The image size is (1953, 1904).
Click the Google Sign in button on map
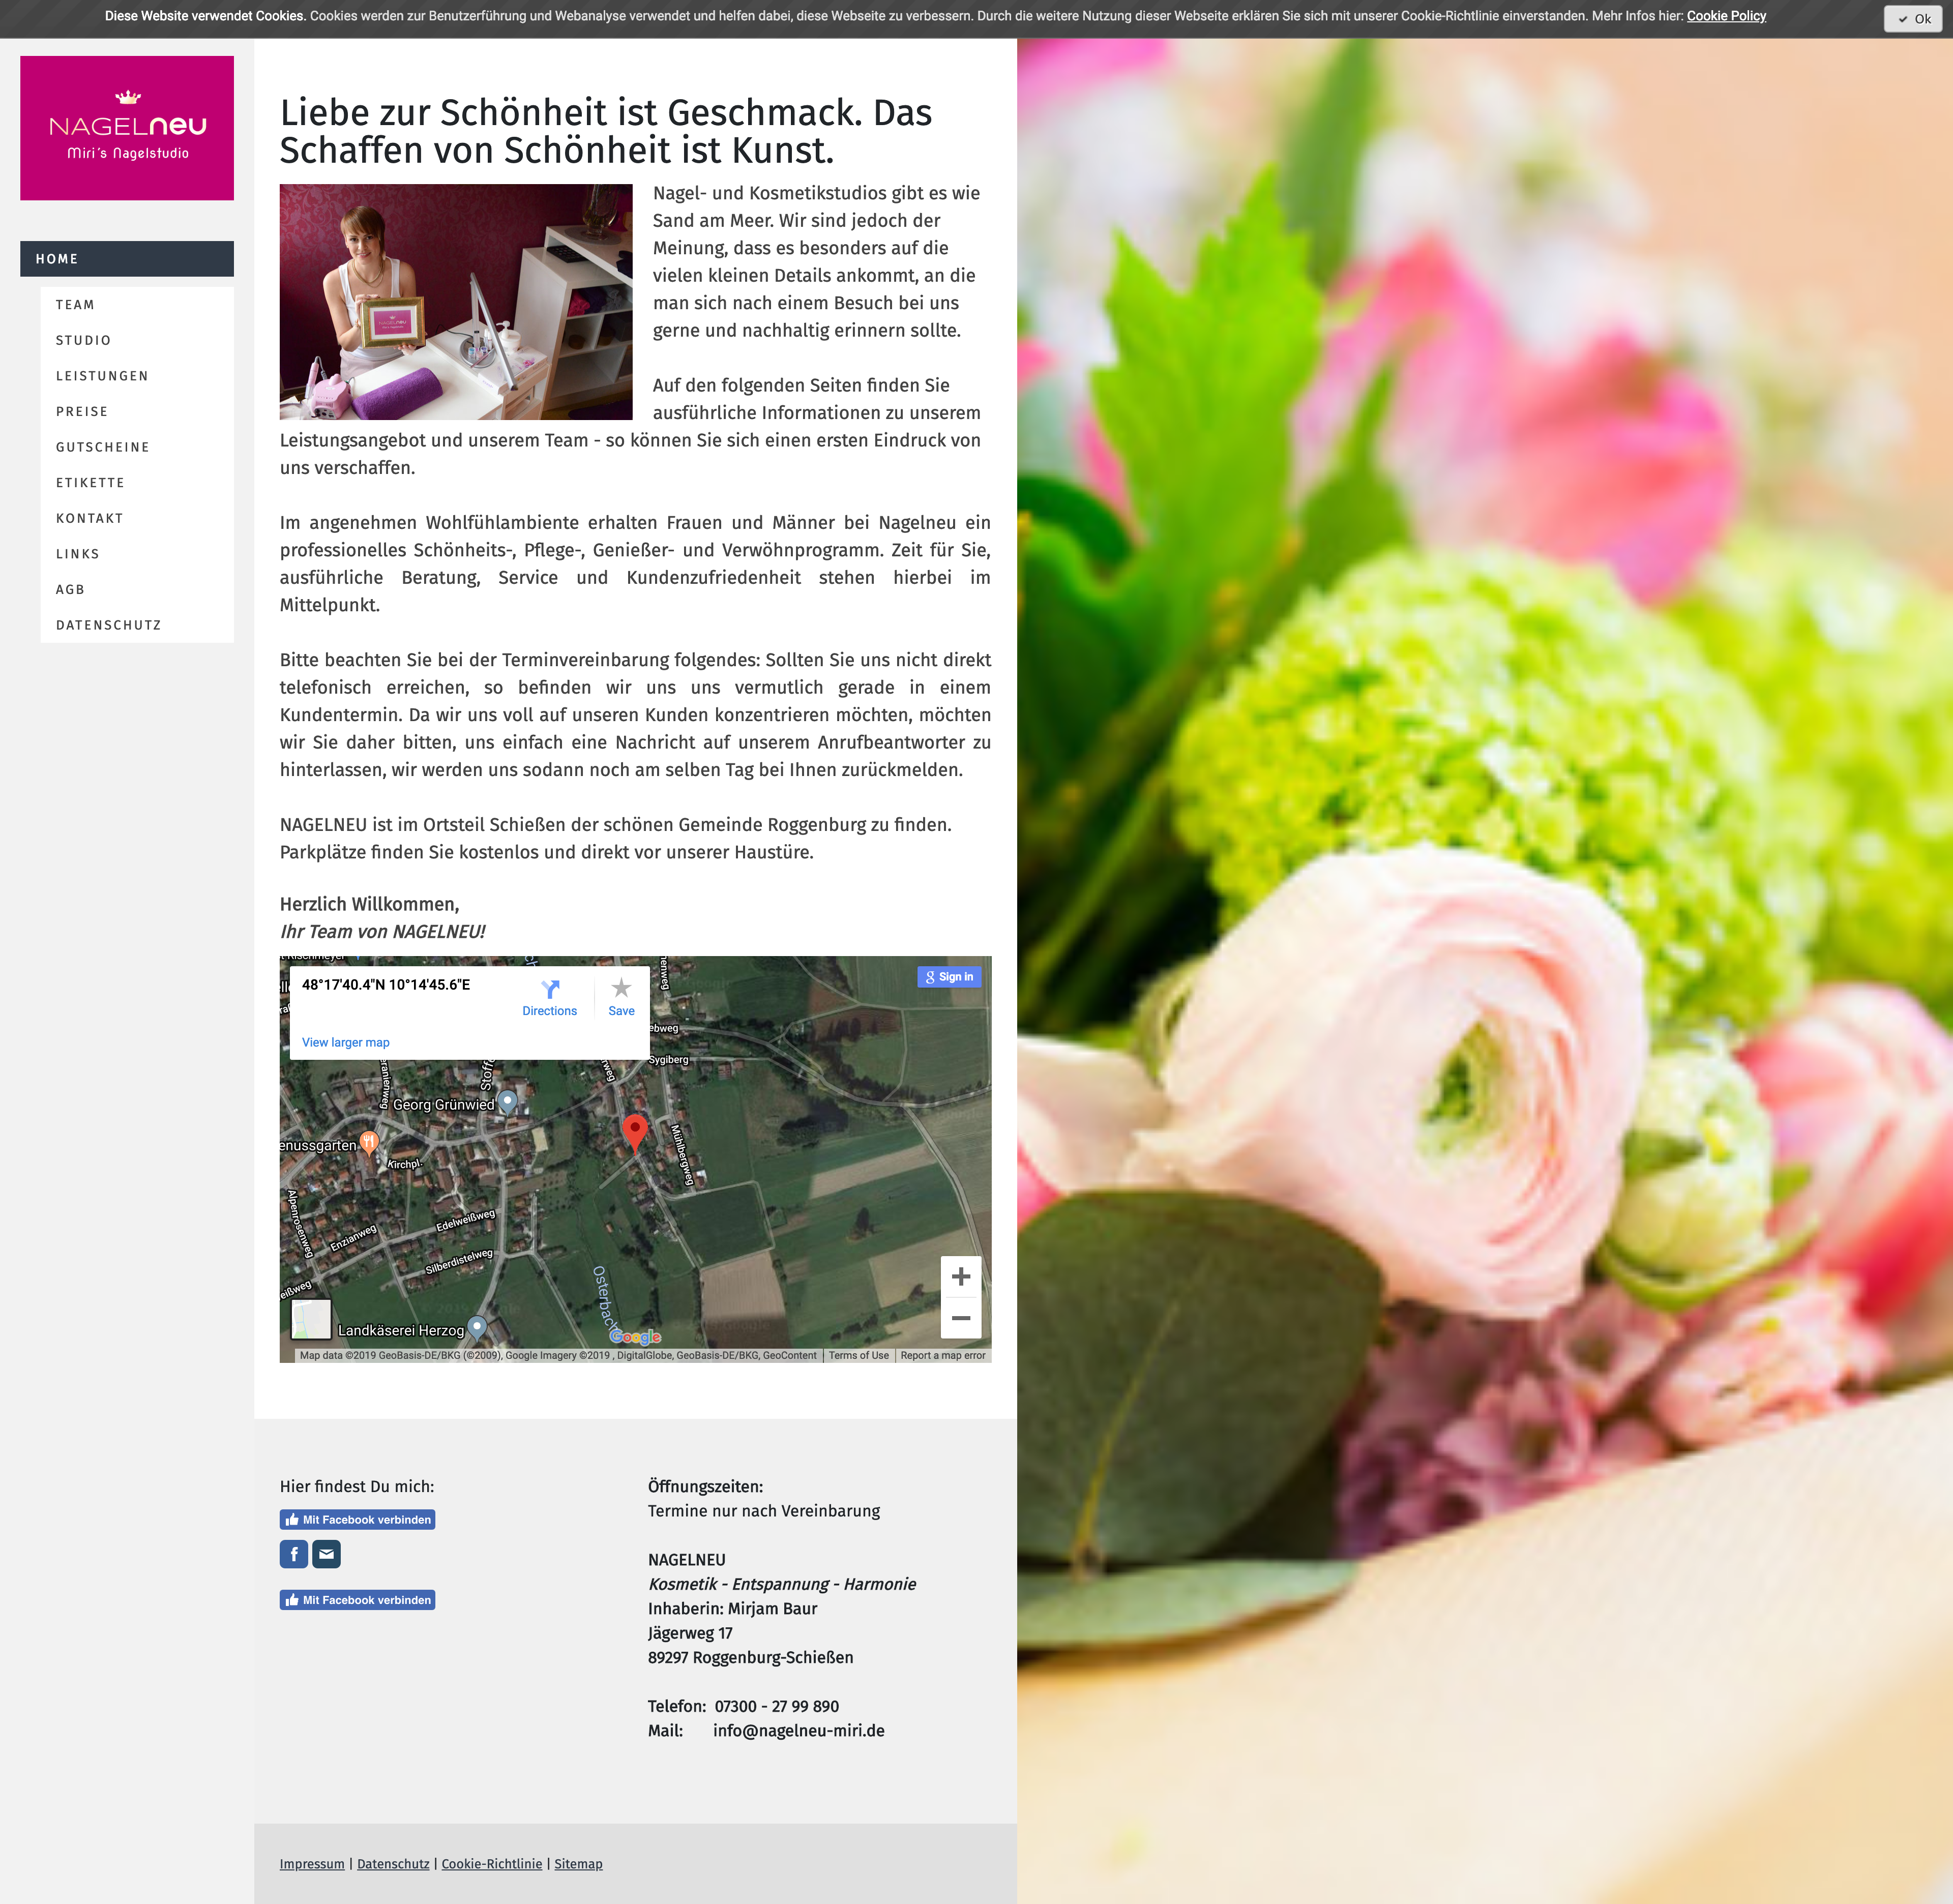click(x=948, y=977)
